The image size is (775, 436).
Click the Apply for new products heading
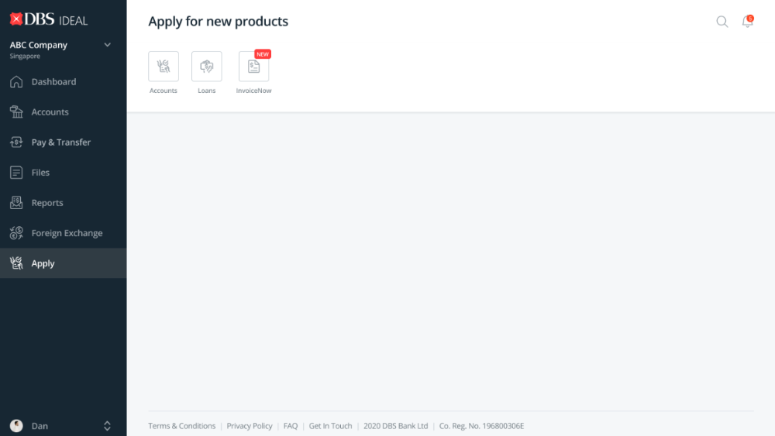tap(218, 21)
